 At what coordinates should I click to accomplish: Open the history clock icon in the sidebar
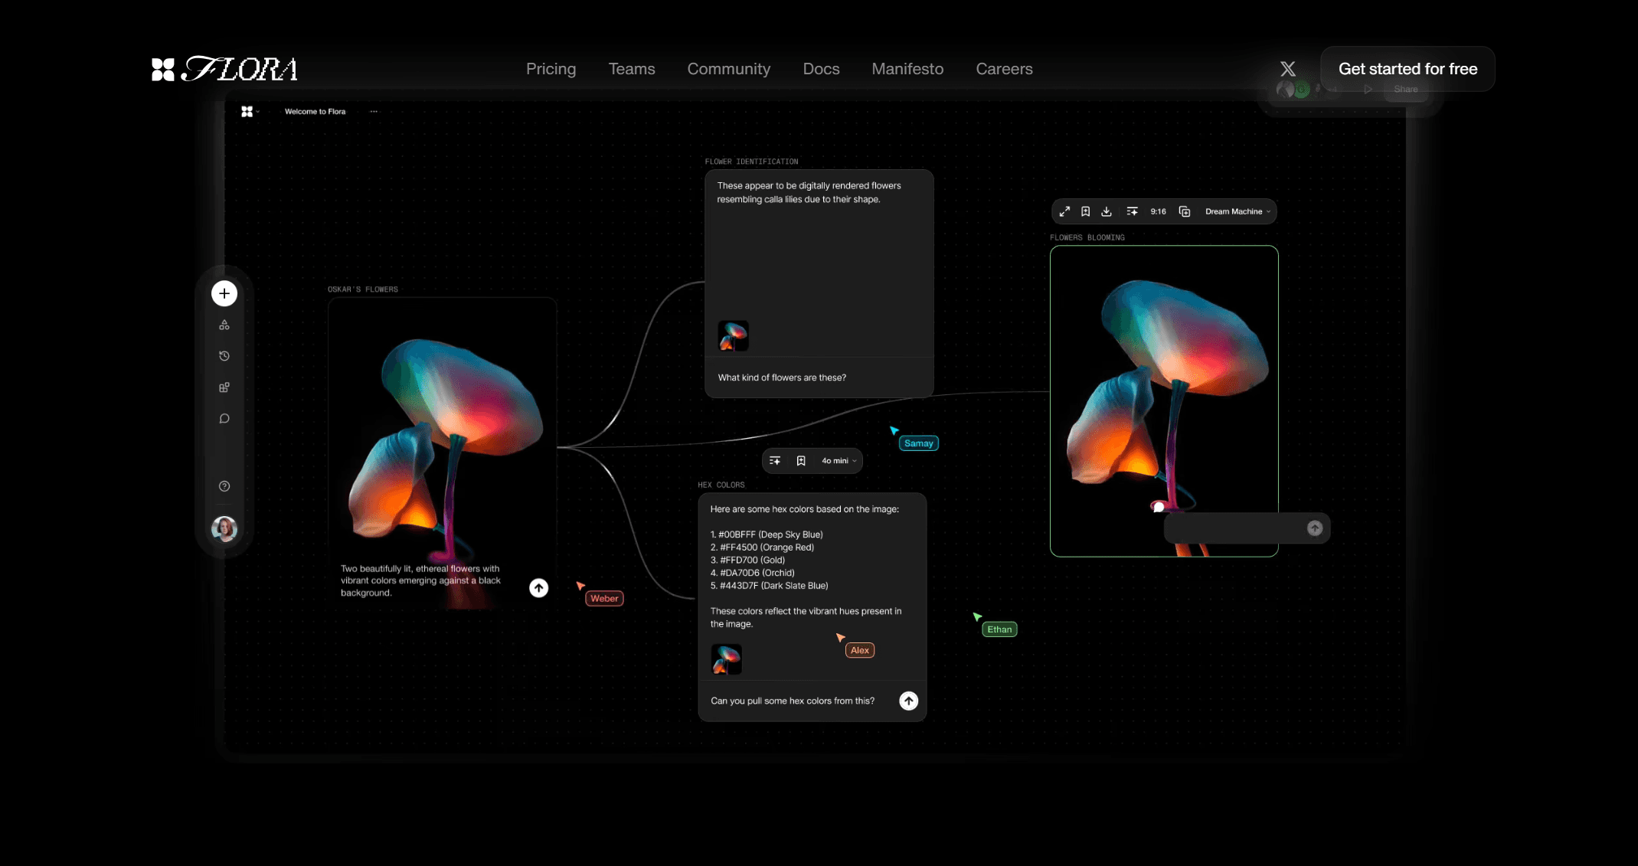click(224, 356)
